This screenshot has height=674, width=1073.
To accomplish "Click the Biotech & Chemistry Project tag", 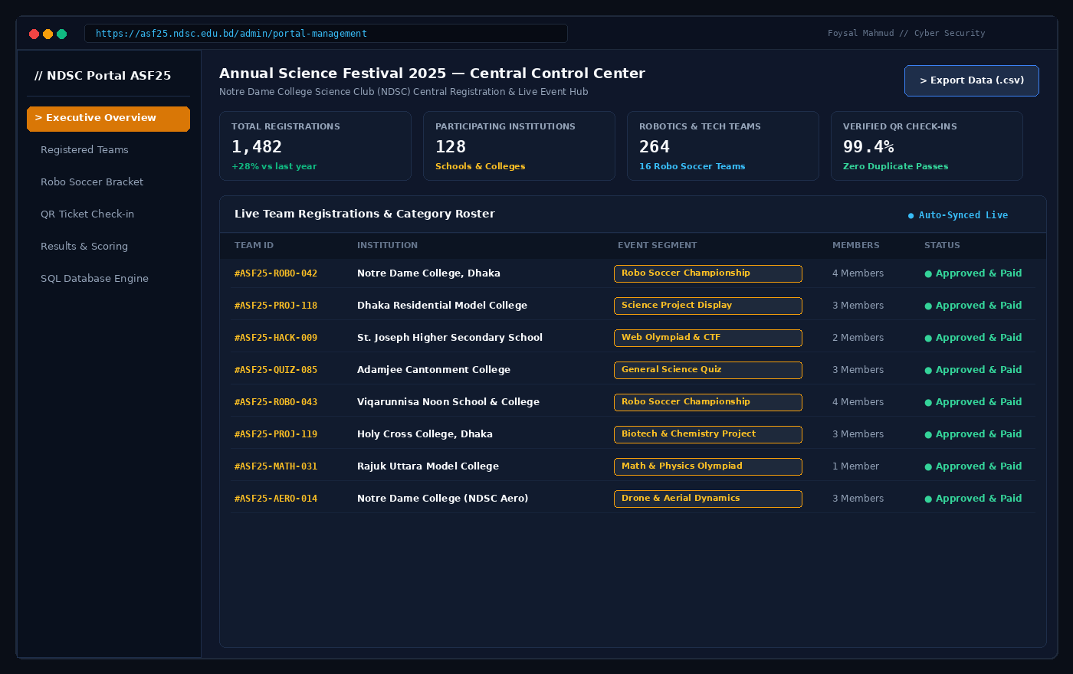I will (708, 434).
